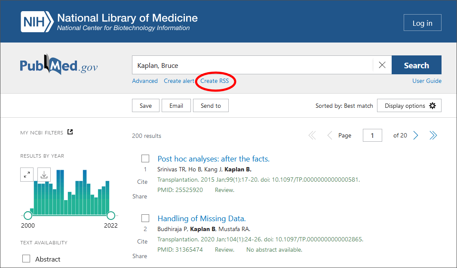Click the National Library of Medicine title
This screenshot has height=268, width=457.
(x=127, y=18)
